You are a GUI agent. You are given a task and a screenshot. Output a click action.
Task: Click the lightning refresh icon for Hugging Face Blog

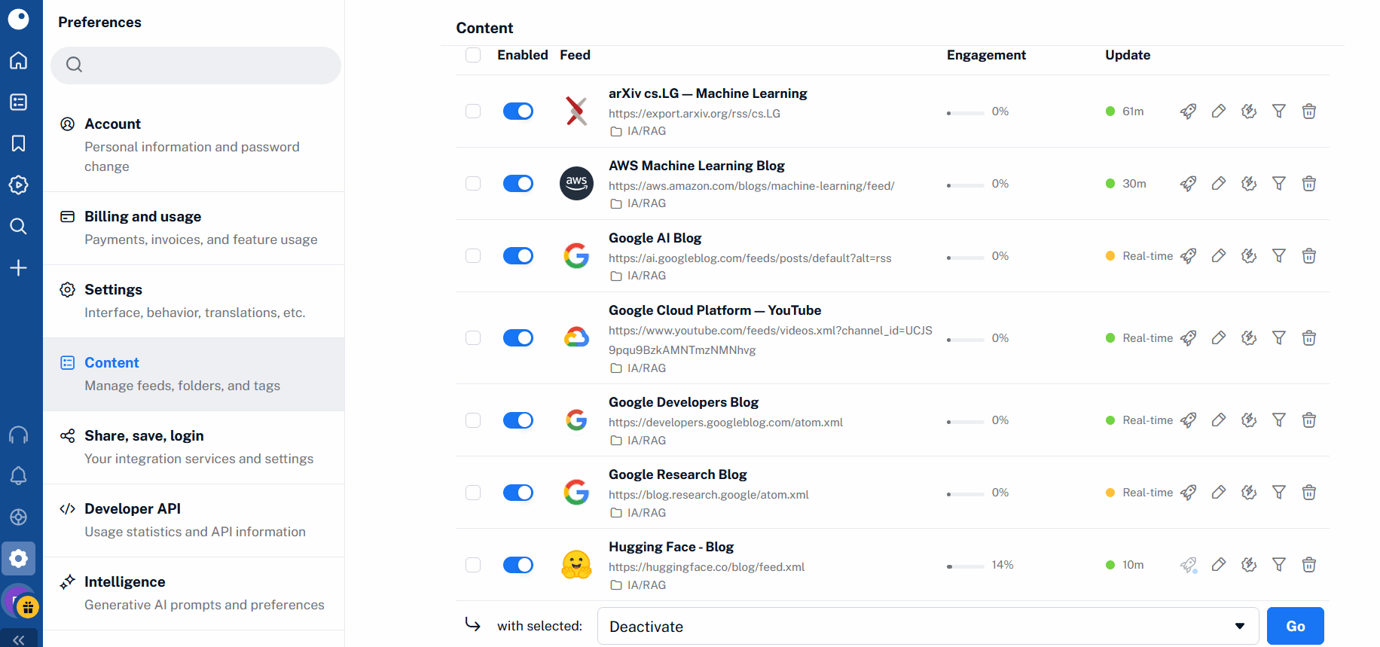[1248, 565]
